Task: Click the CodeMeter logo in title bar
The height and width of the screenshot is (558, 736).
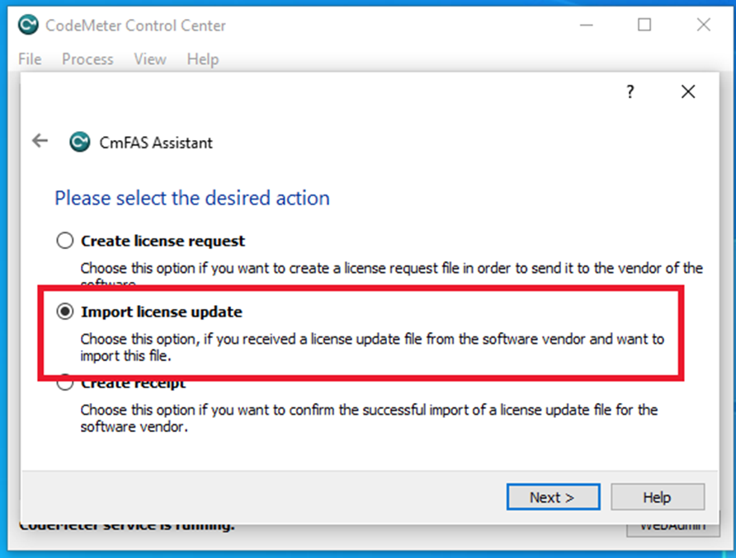Action: pyautogui.click(x=28, y=26)
